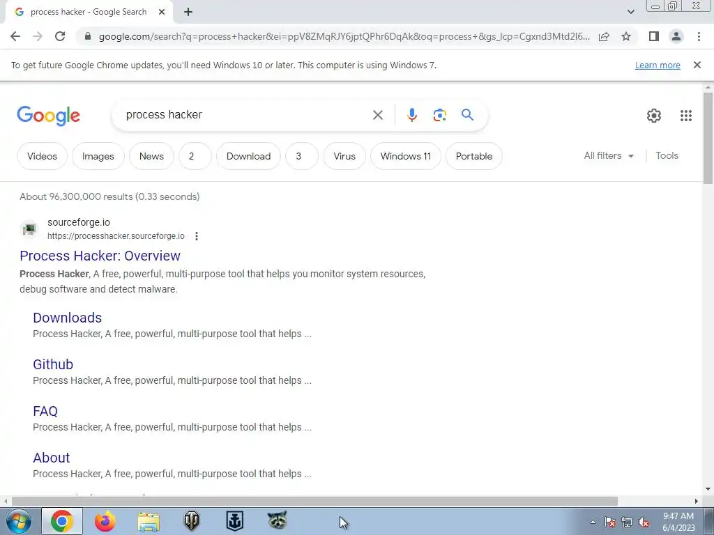Click the sourceforge.io site favicon
The image size is (714, 535).
(29, 228)
